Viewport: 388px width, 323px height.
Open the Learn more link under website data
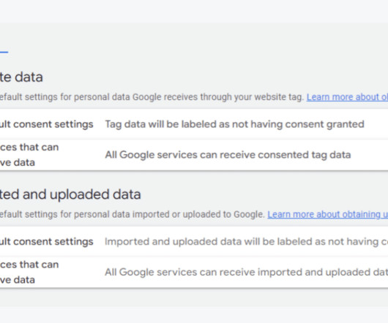347,97
